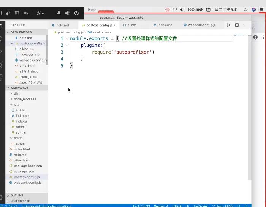Open package.json in file tree

click(27, 171)
